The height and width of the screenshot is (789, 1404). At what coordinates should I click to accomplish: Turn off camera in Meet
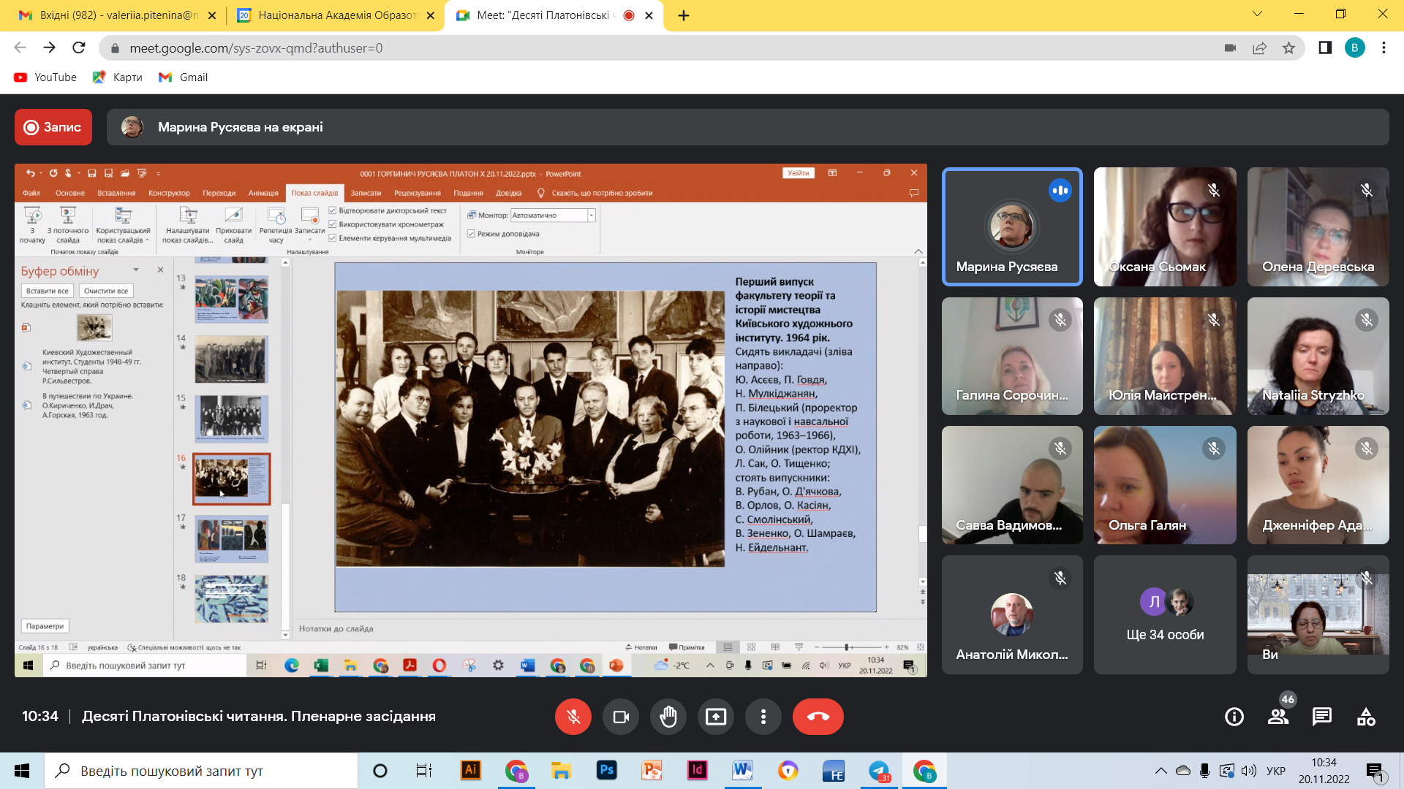tap(621, 717)
